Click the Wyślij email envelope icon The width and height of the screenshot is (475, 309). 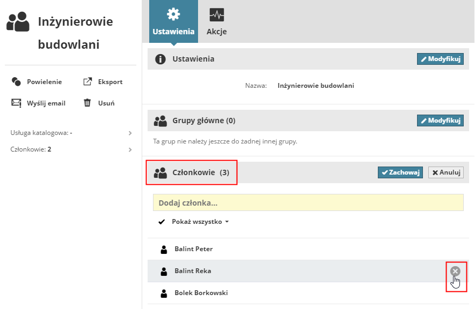point(16,103)
